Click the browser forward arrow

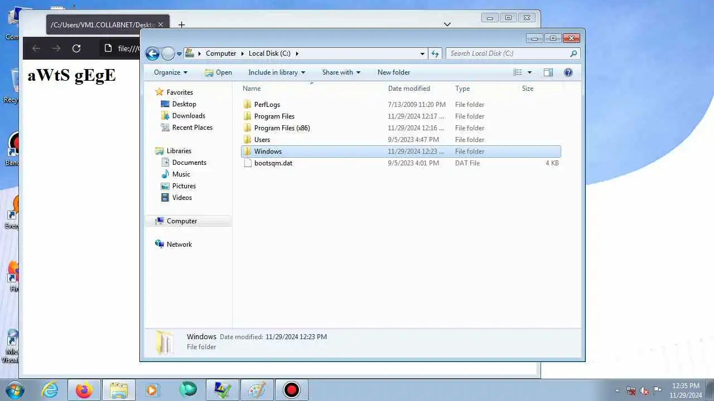56,48
